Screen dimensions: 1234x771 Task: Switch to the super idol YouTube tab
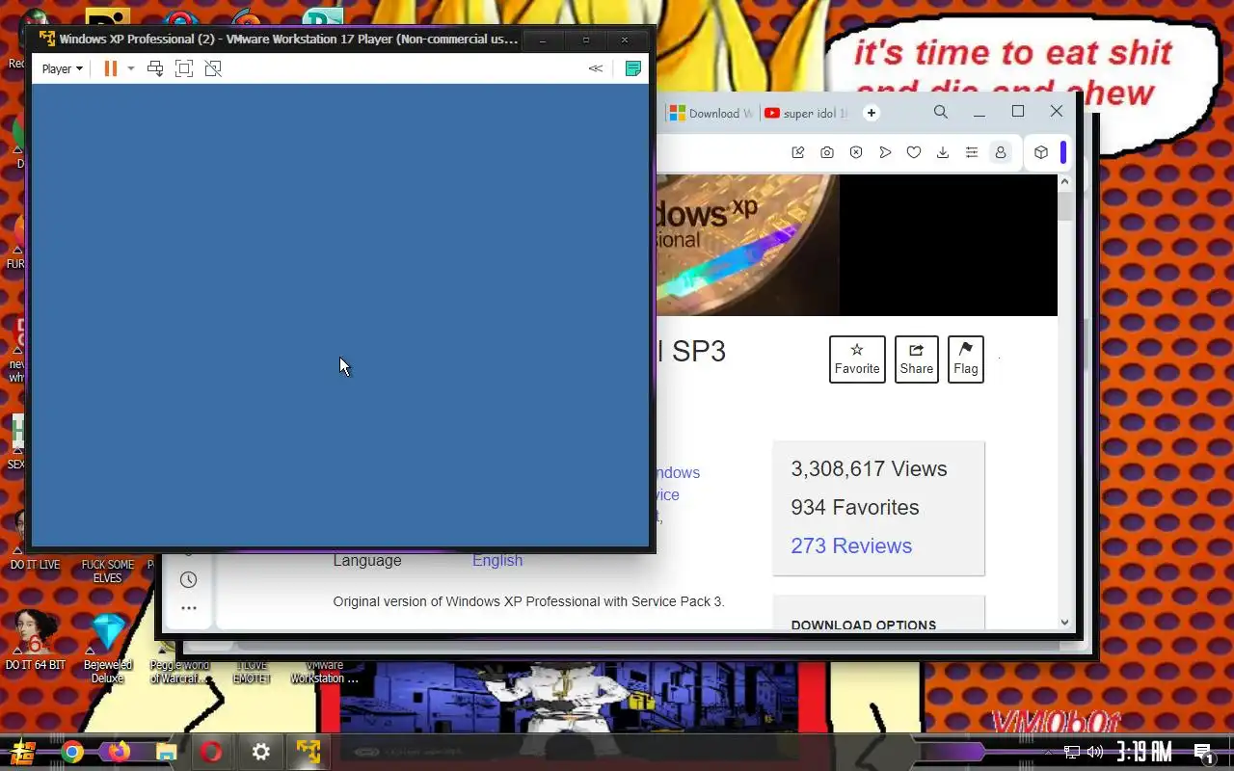pos(807,113)
